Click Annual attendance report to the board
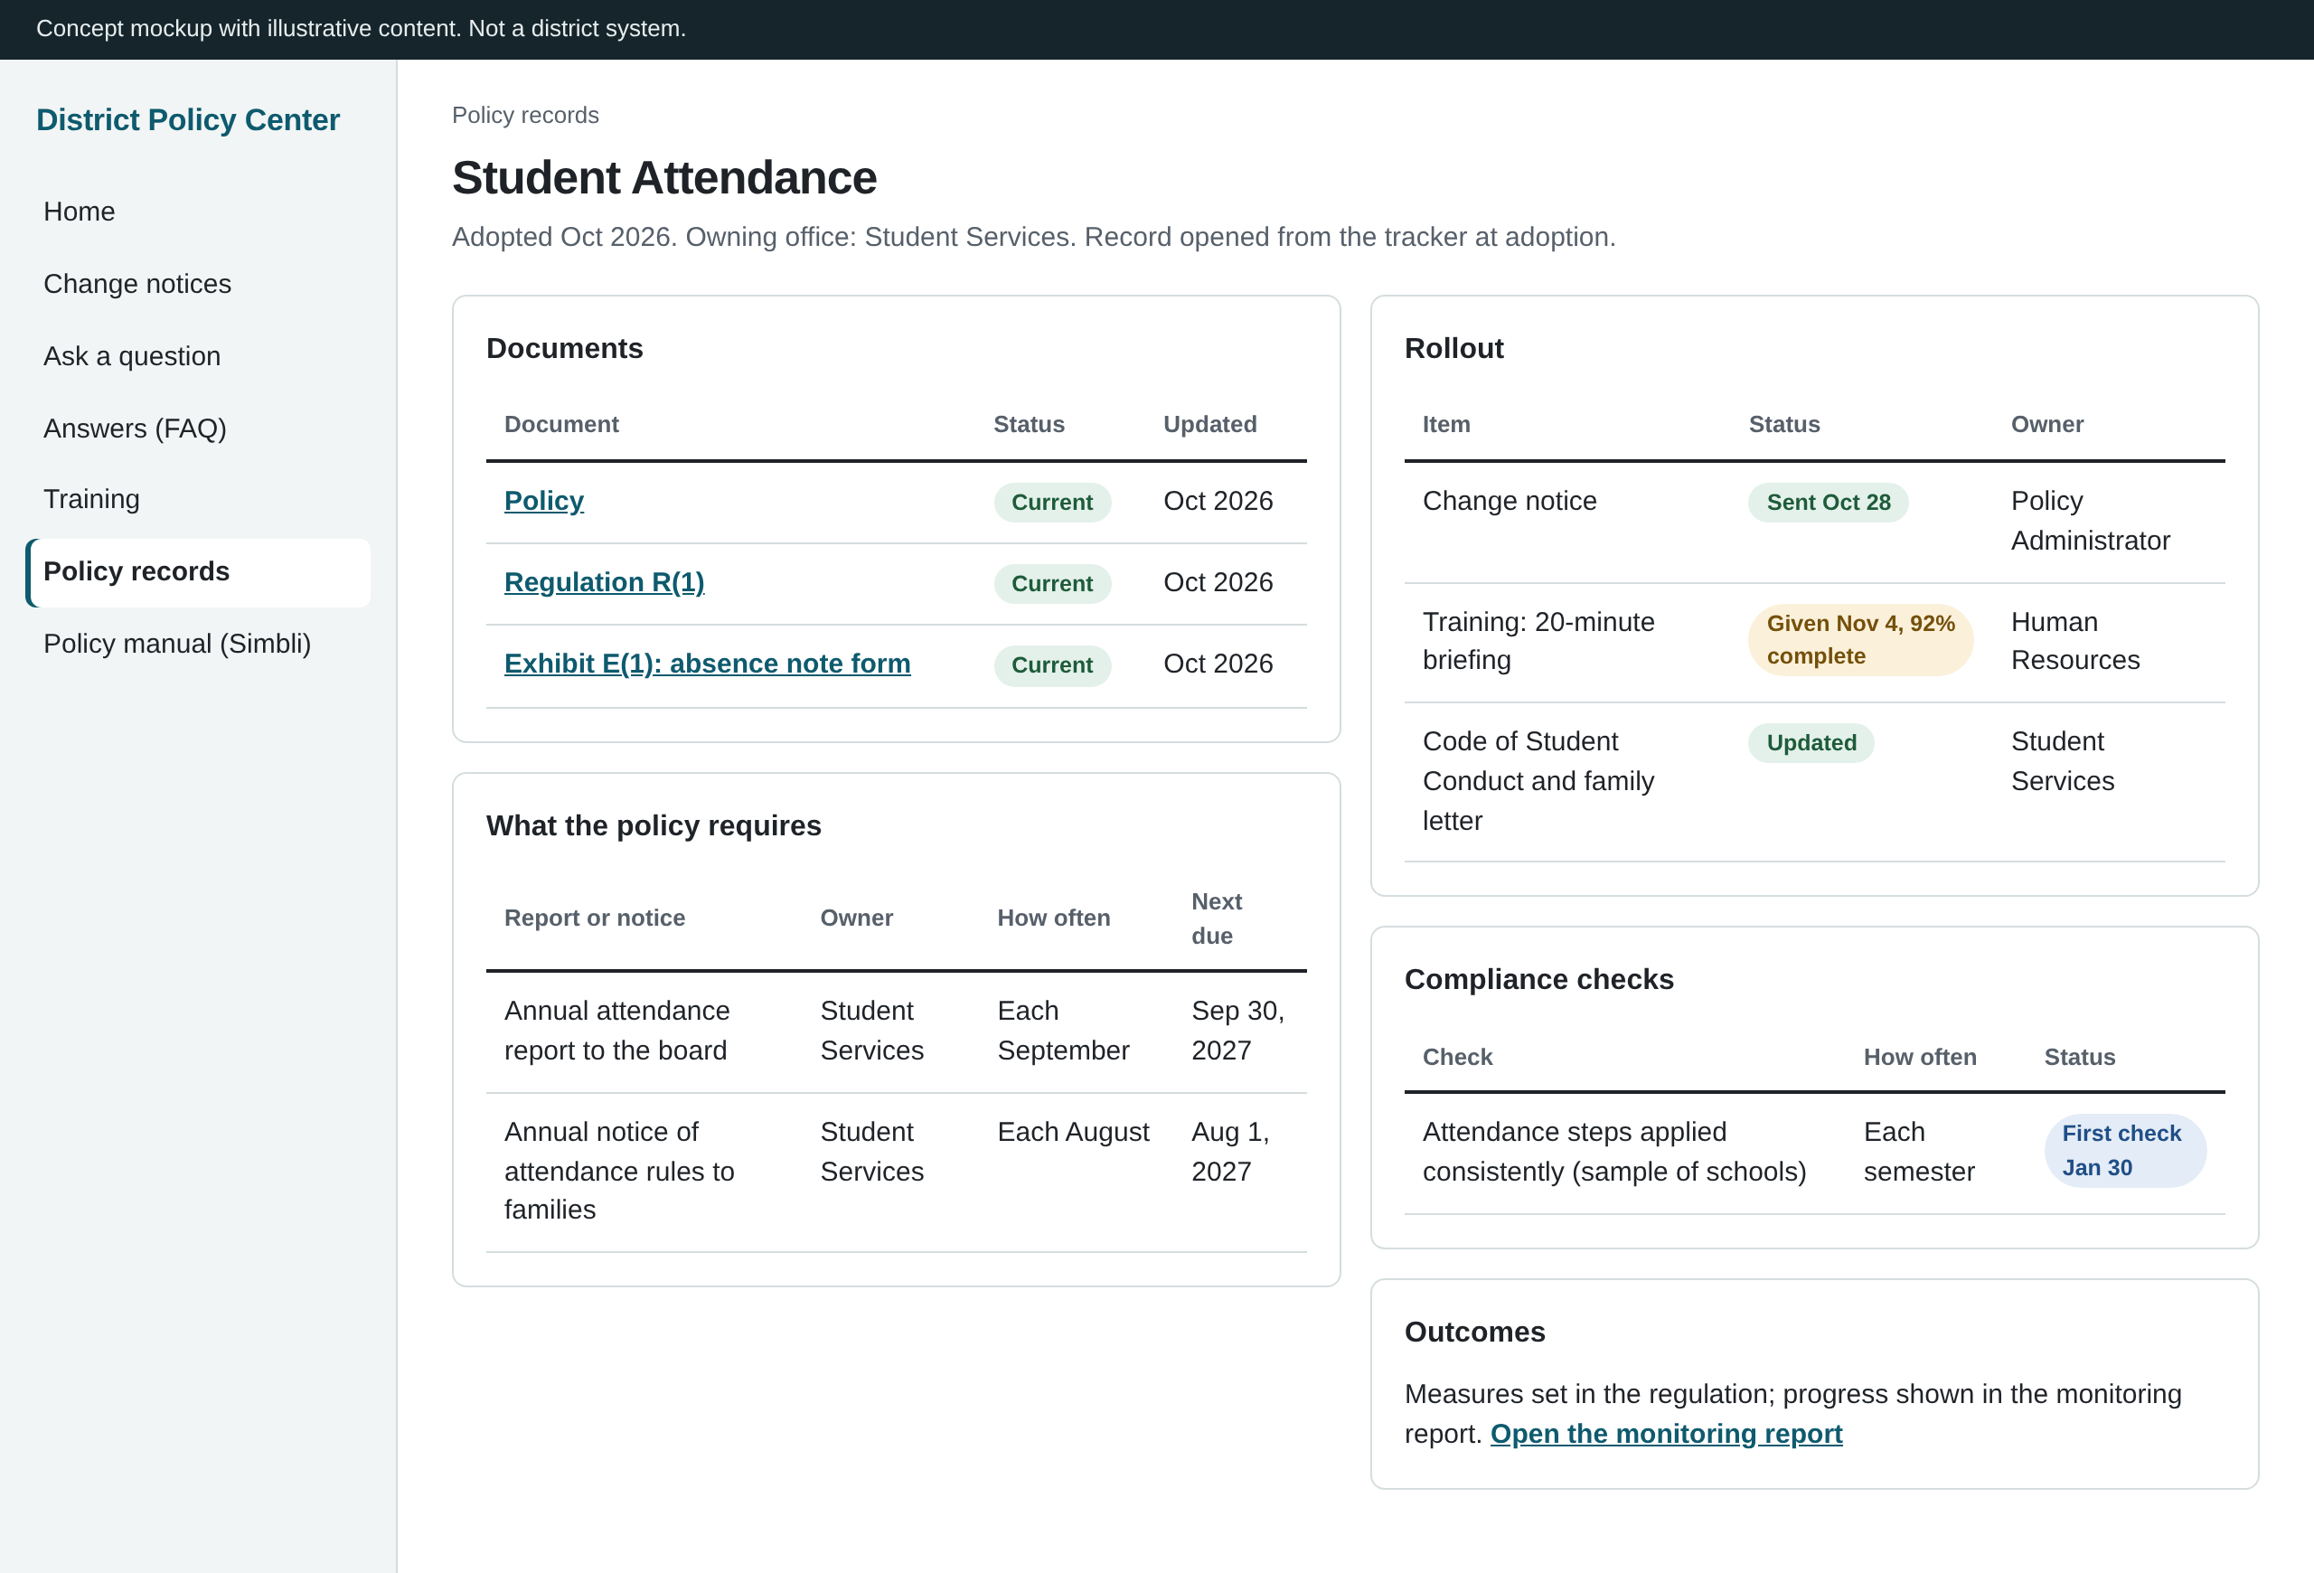 [x=616, y=1031]
